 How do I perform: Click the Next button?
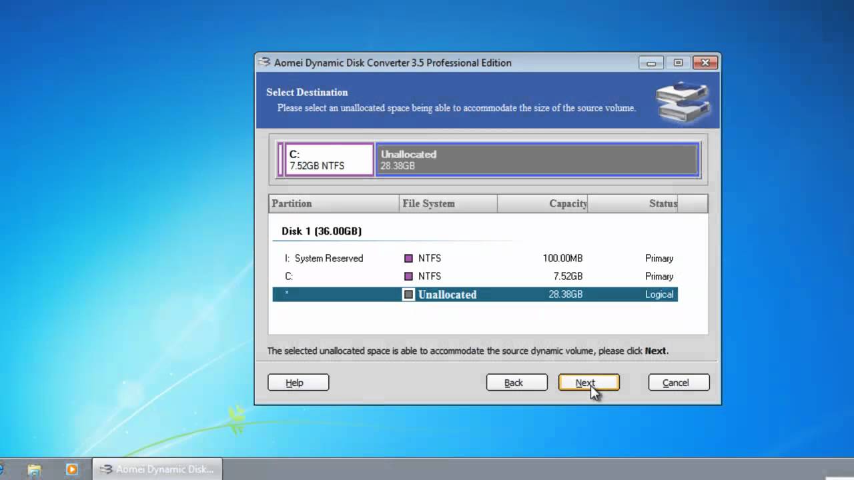(589, 383)
